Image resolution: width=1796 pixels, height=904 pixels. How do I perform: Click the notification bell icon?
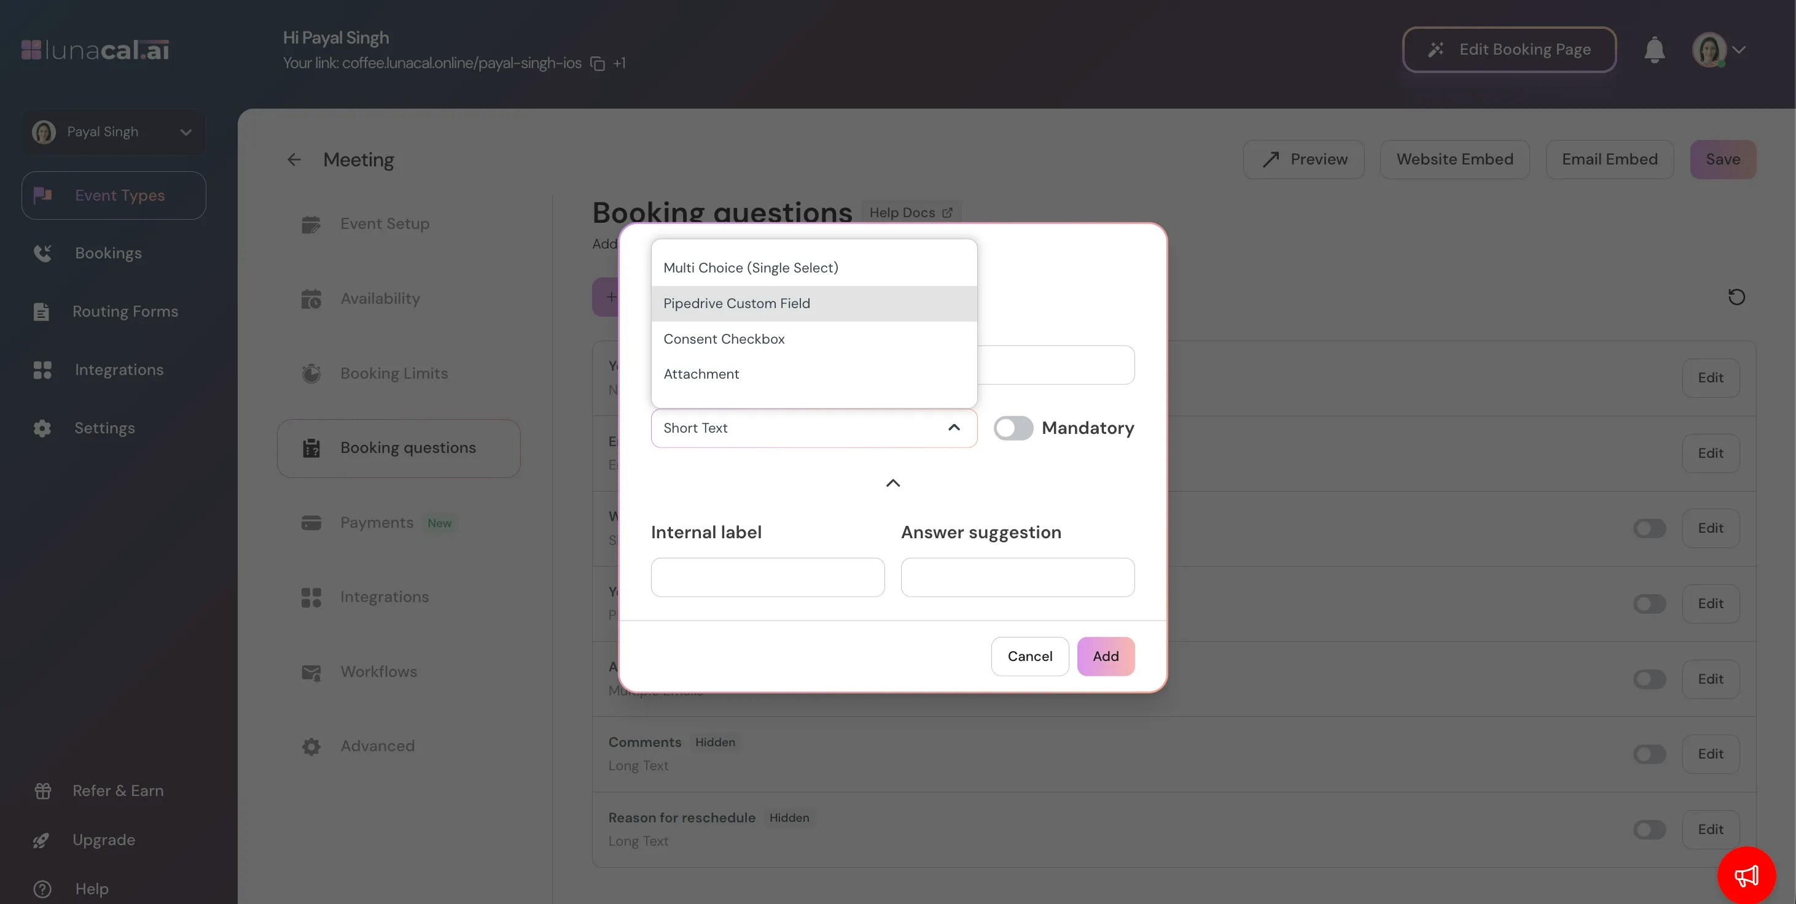click(1653, 50)
